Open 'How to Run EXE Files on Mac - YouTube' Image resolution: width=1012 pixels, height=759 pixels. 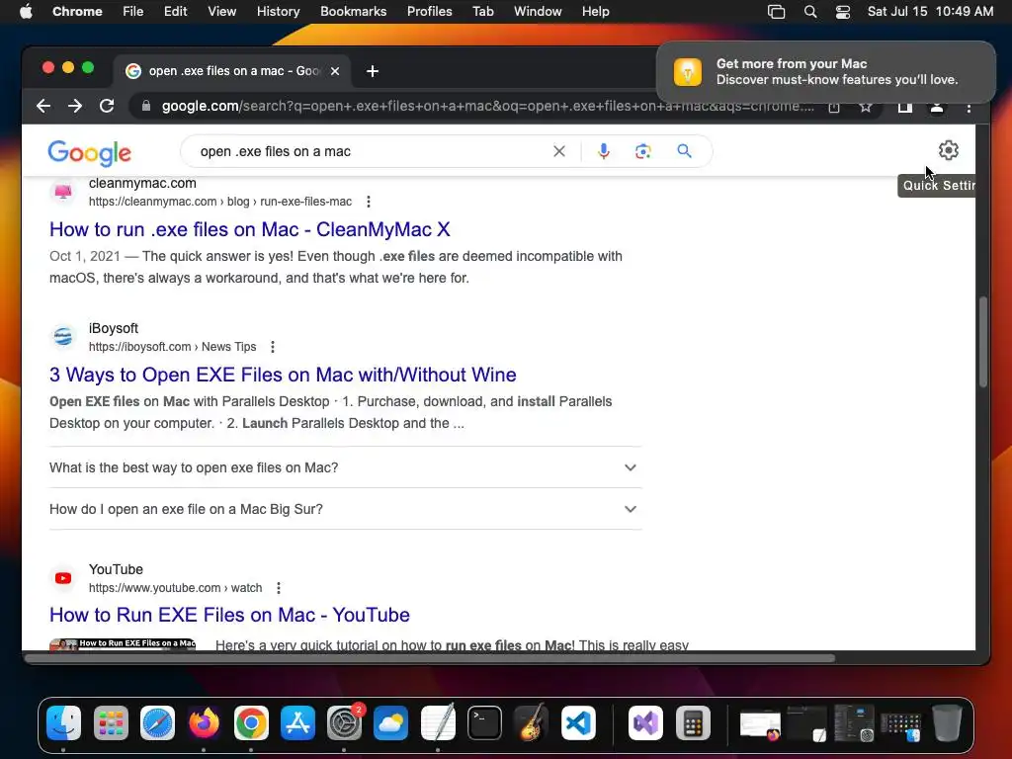point(229,615)
